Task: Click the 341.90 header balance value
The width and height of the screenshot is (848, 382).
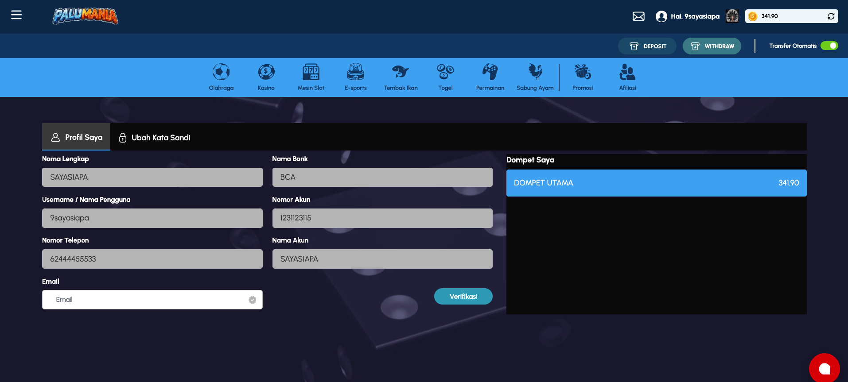Action: coord(770,16)
